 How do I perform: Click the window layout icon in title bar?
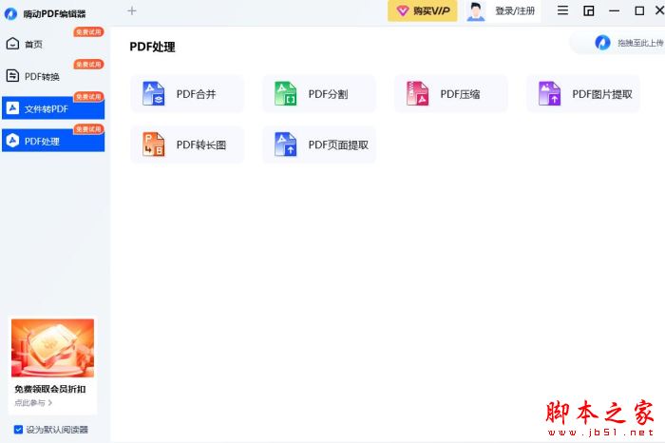click(x=589, y=11)
